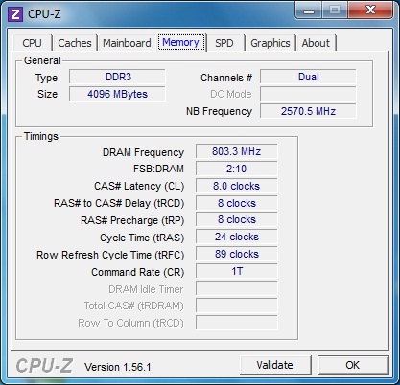
Task: Select the NB Frequency value field
Action: [x=308, y=111]
